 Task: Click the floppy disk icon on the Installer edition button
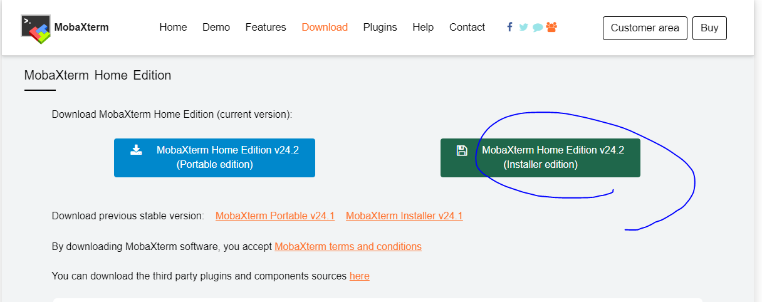point(462,150)
